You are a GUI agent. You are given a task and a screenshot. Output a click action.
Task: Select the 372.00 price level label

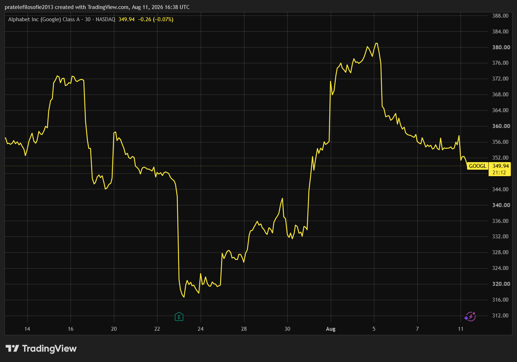click(x=500, y=79)
